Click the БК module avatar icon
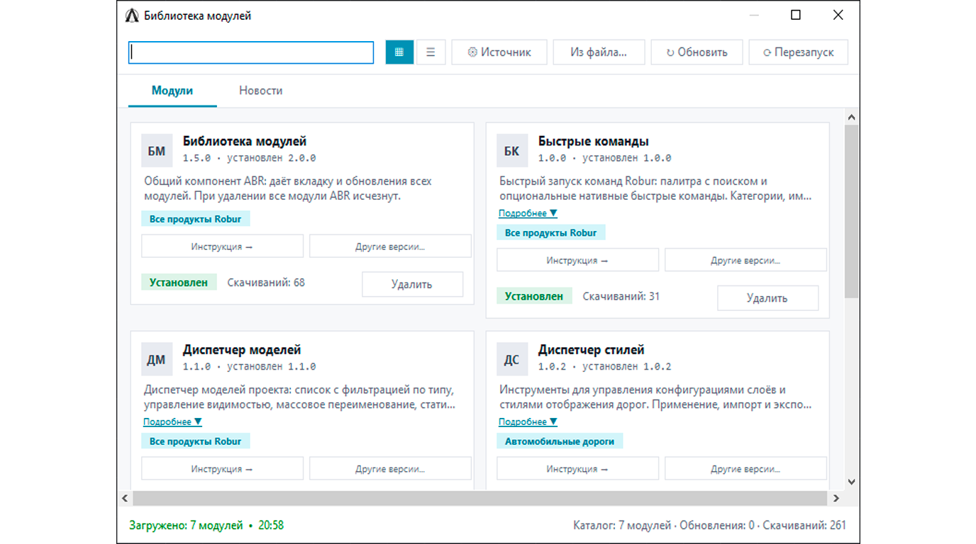The width and height of the screenshot is (976, 544). point(511,150)
